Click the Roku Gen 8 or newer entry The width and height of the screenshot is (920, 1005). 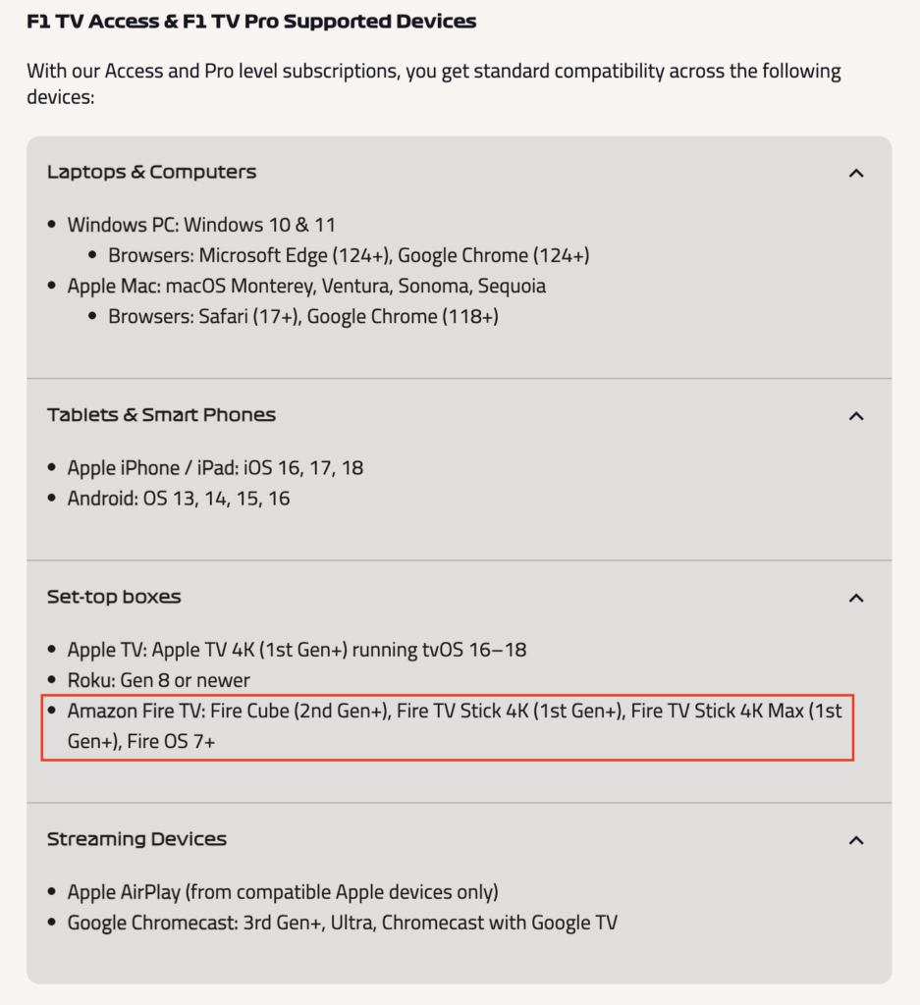click(158, 680)
